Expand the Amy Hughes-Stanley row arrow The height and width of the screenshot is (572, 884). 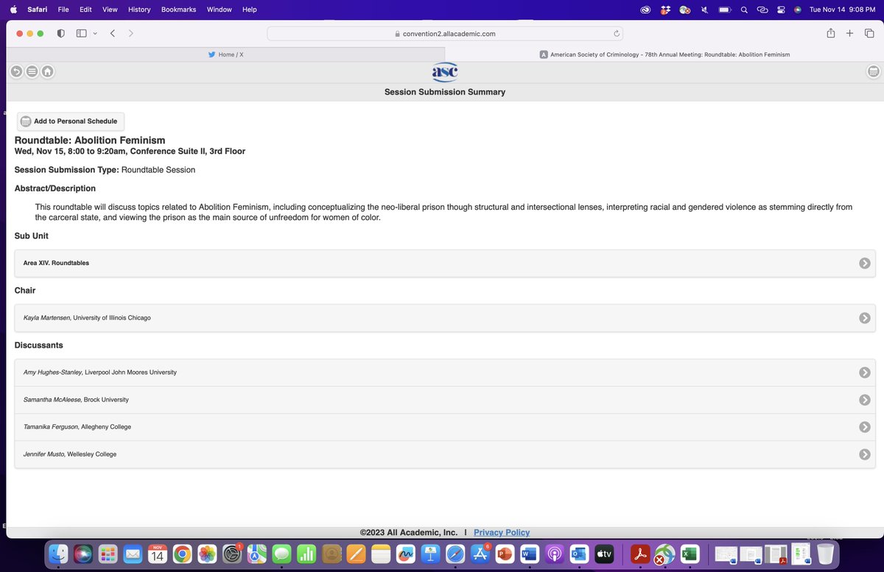click(865, 372)
